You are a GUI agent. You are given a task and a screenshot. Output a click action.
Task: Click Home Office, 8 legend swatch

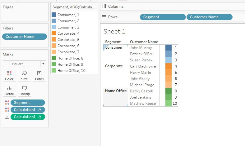54,58
